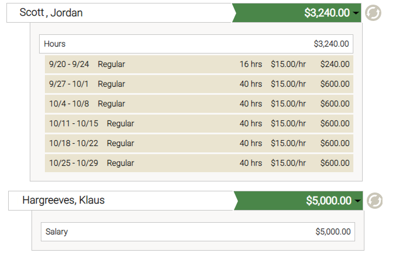The width and height of the screenshot is (393, 253).
Task: Expand dropdown arrow next to $3,240.00
Action: pos(356,13)
